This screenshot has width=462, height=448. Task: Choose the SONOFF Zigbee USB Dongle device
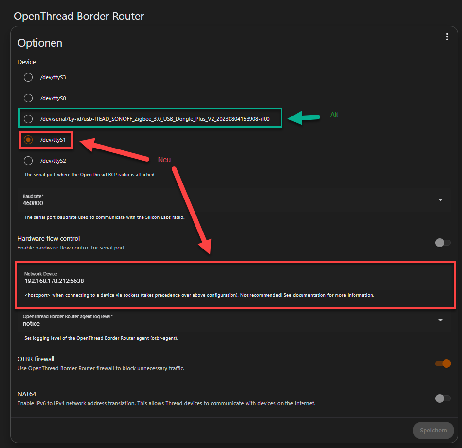28,119
